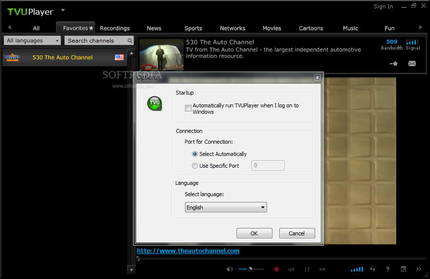Pause playback

[x=307, y=269]
